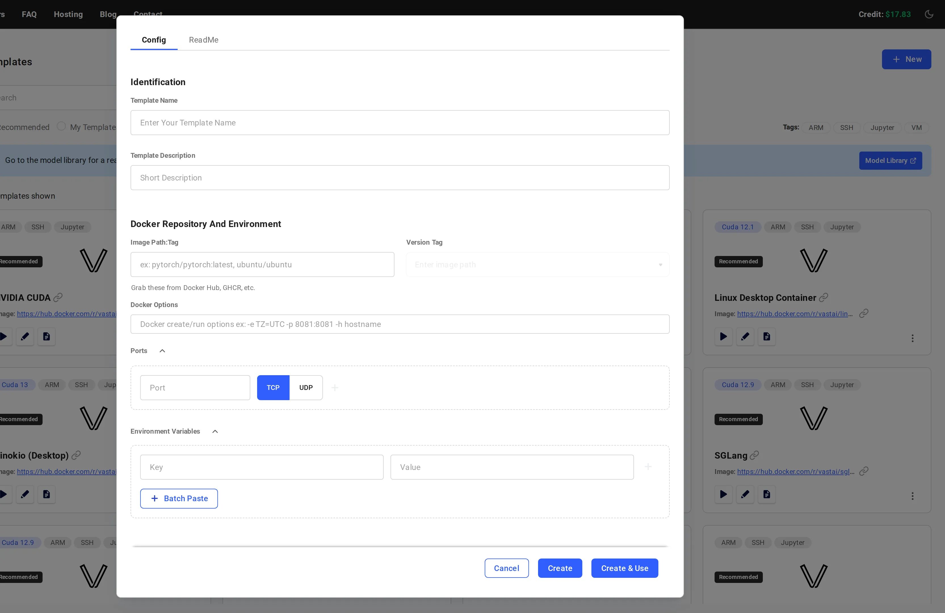
Task: Edit Pinokio (Desktop) template pencil icon
Action: pos(25,494)
